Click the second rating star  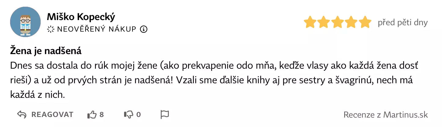(x=324, y=22)
